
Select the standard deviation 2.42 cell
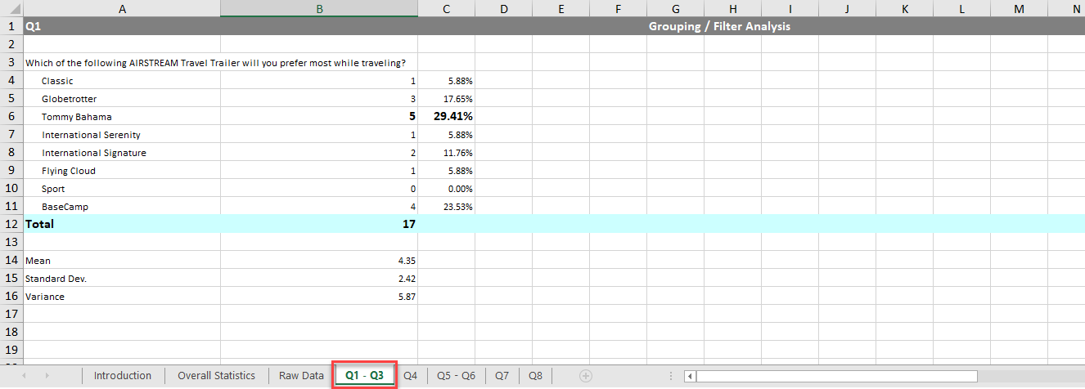tap(319, 279)
